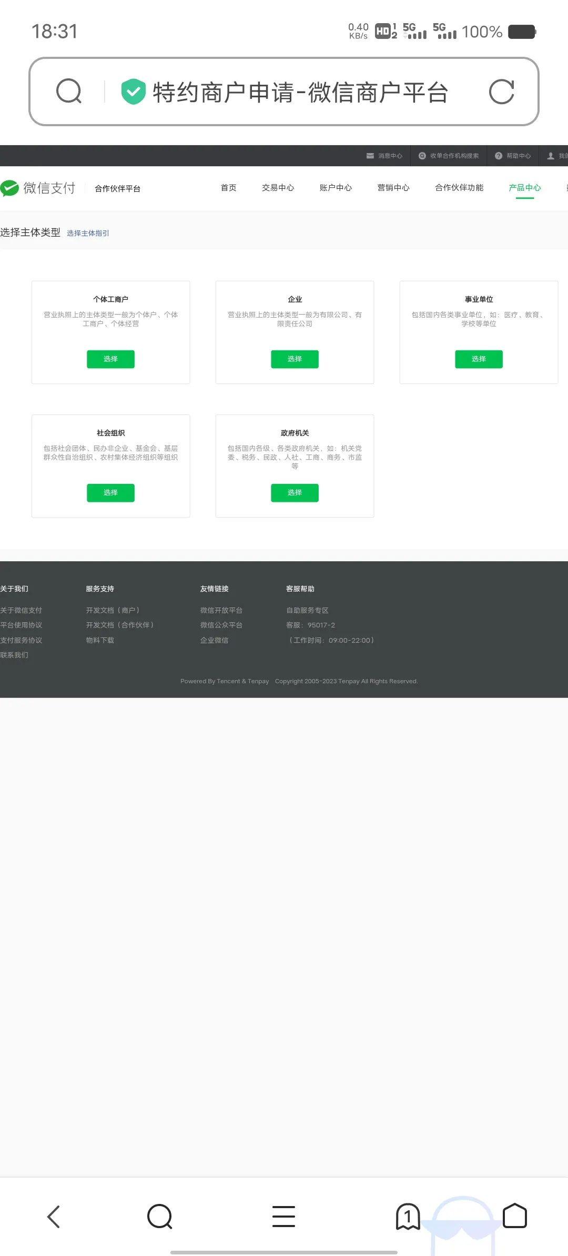
Task: Open the browser bottom menu icon
Action: (283, 1217)
